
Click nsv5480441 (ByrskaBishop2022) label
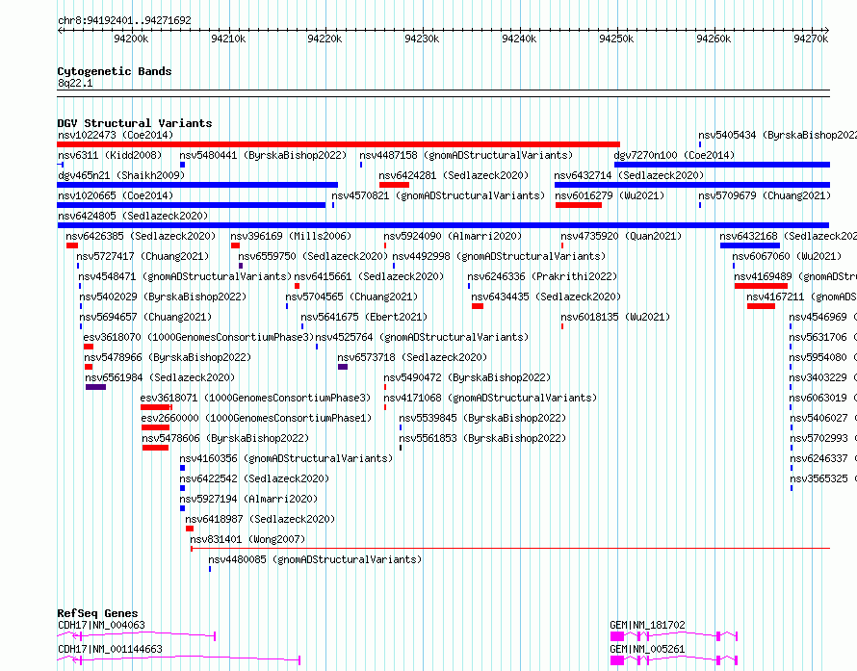tap(263, 155)
